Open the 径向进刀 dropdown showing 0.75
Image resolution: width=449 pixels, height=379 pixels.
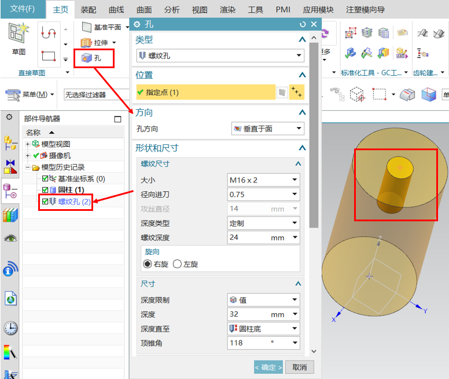point(263,194)
